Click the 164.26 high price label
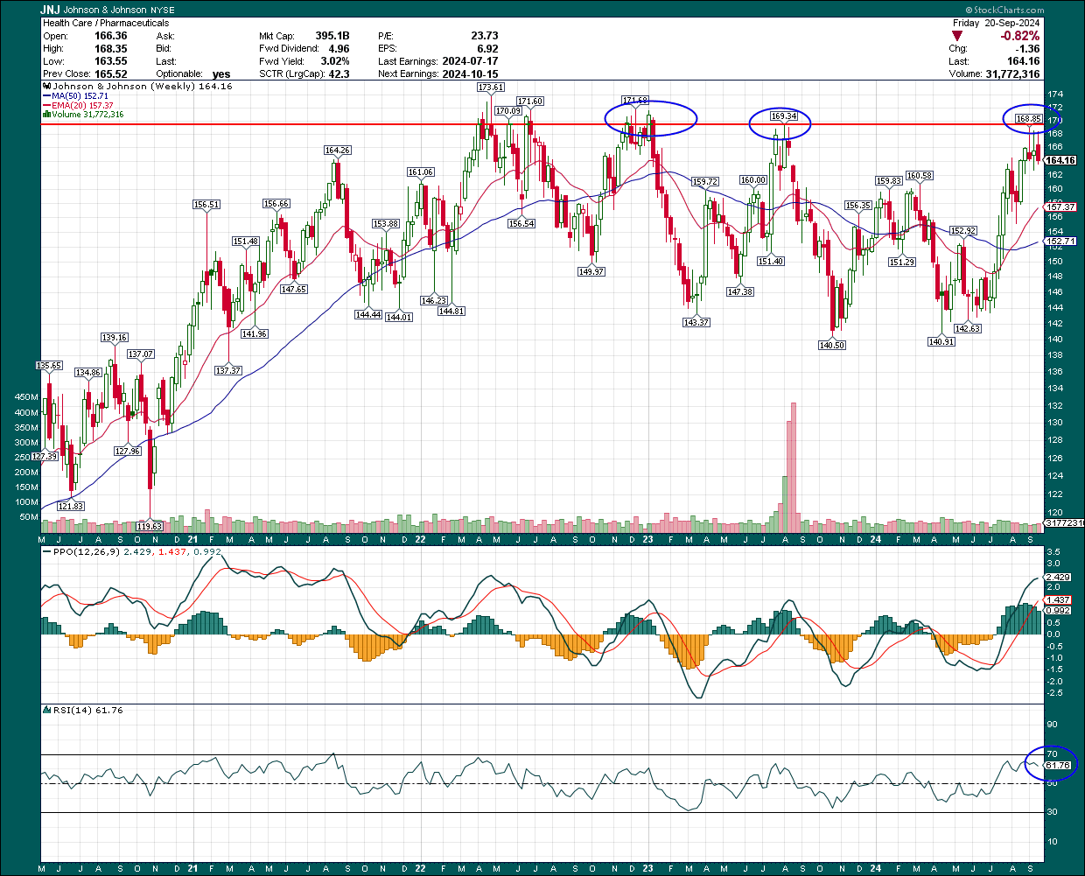The width and height of the screenshot is (1085, 876). (x=338, y=151)
